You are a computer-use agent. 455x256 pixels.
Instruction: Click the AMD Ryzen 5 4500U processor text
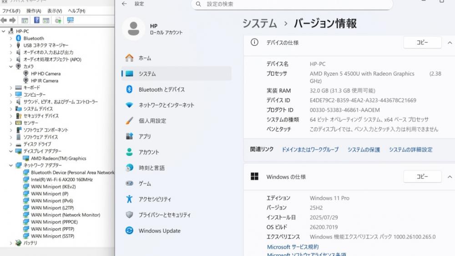362,74
